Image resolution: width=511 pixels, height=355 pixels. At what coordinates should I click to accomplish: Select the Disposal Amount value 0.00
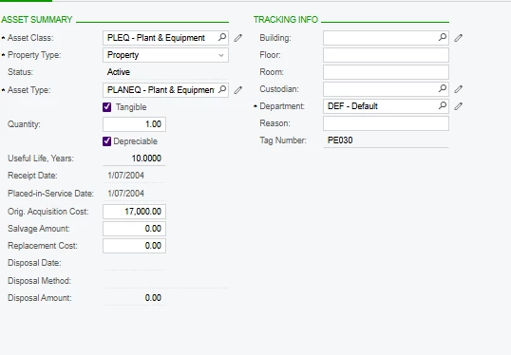[153, 298]
